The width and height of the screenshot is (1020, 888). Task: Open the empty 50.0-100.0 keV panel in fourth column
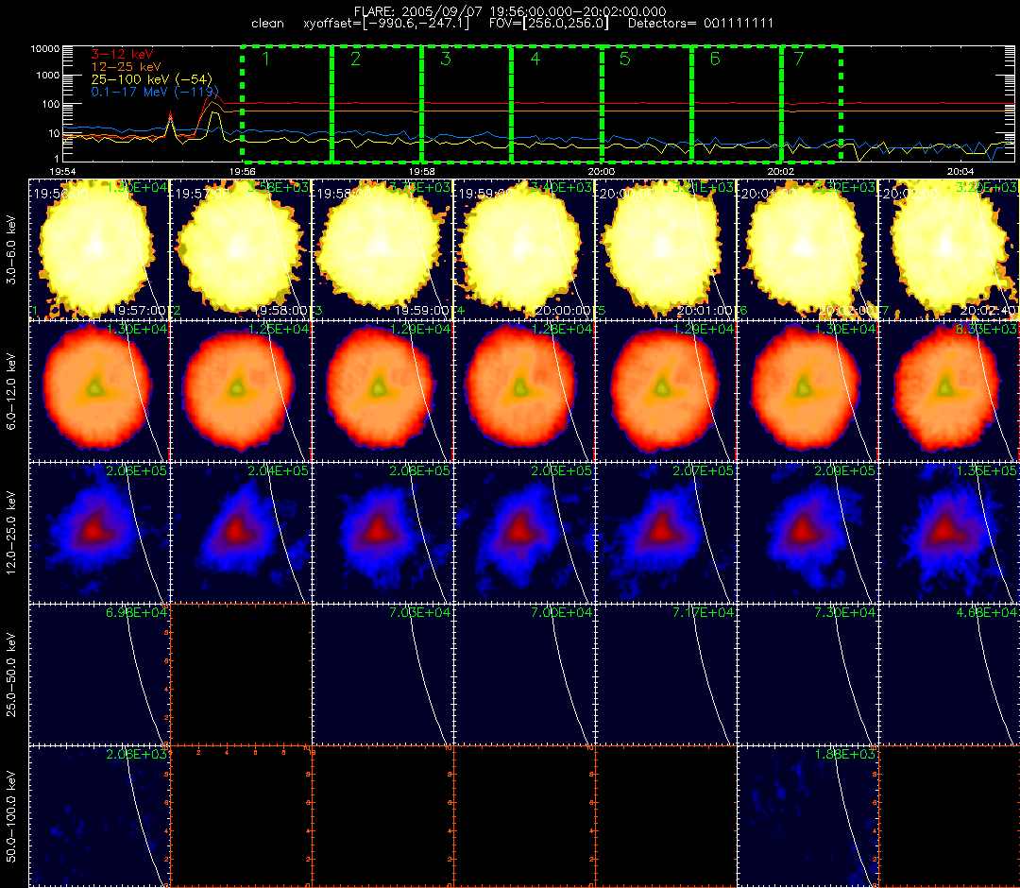click(524, 816)
